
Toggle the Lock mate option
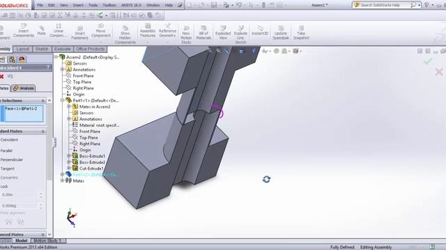point(4,187)
